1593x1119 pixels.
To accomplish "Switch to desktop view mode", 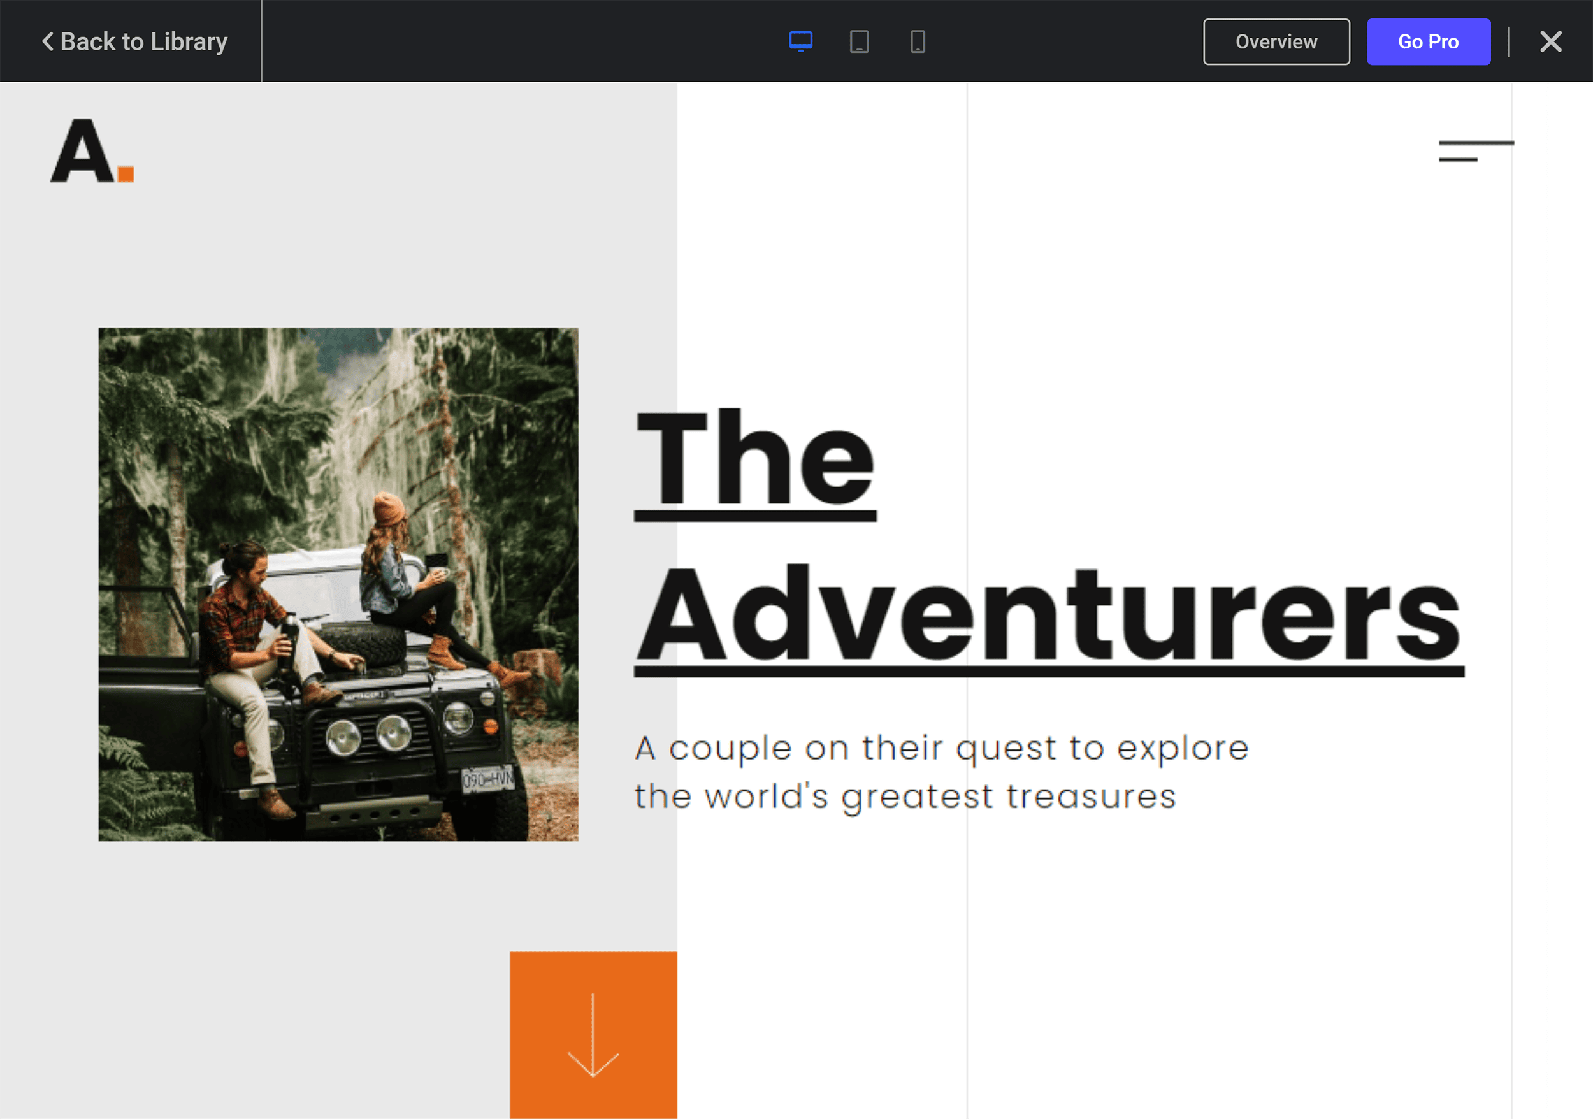I will coord(799,41).
